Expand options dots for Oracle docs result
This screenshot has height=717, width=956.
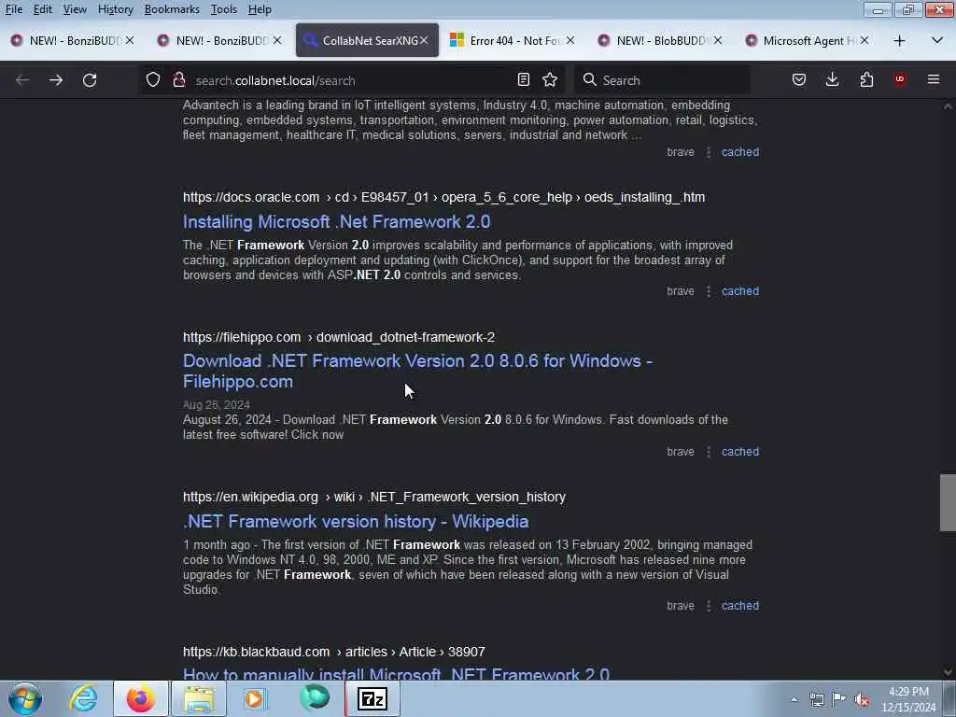click(x=709, y=291)
